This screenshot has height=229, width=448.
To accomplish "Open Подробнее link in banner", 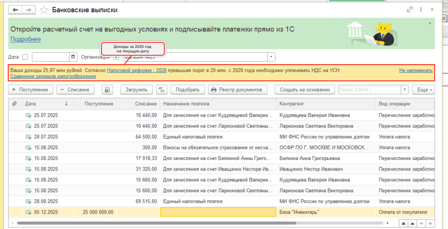I will [x=26, y=39].
